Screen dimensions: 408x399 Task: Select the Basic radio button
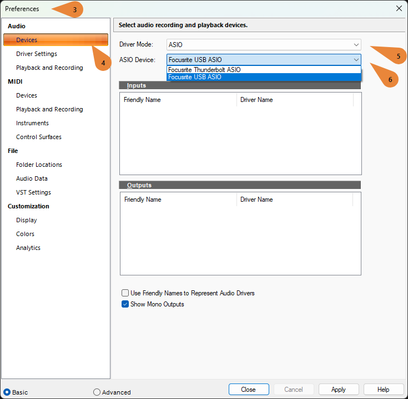point(7,392)
